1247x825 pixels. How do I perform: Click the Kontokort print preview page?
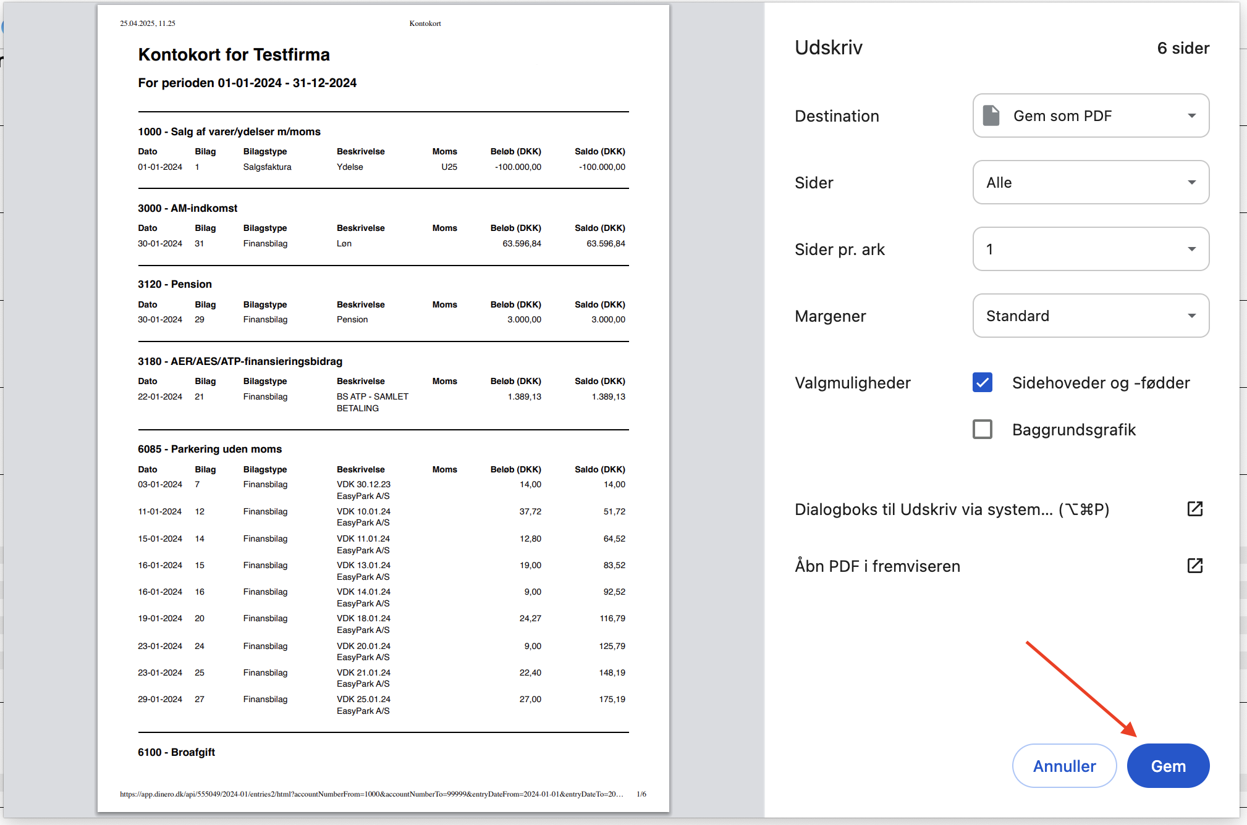coord(383,408)
